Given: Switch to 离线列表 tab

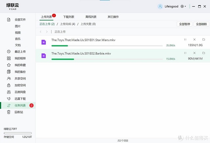Looking at the screenshot, I should [x=91, y=17].
